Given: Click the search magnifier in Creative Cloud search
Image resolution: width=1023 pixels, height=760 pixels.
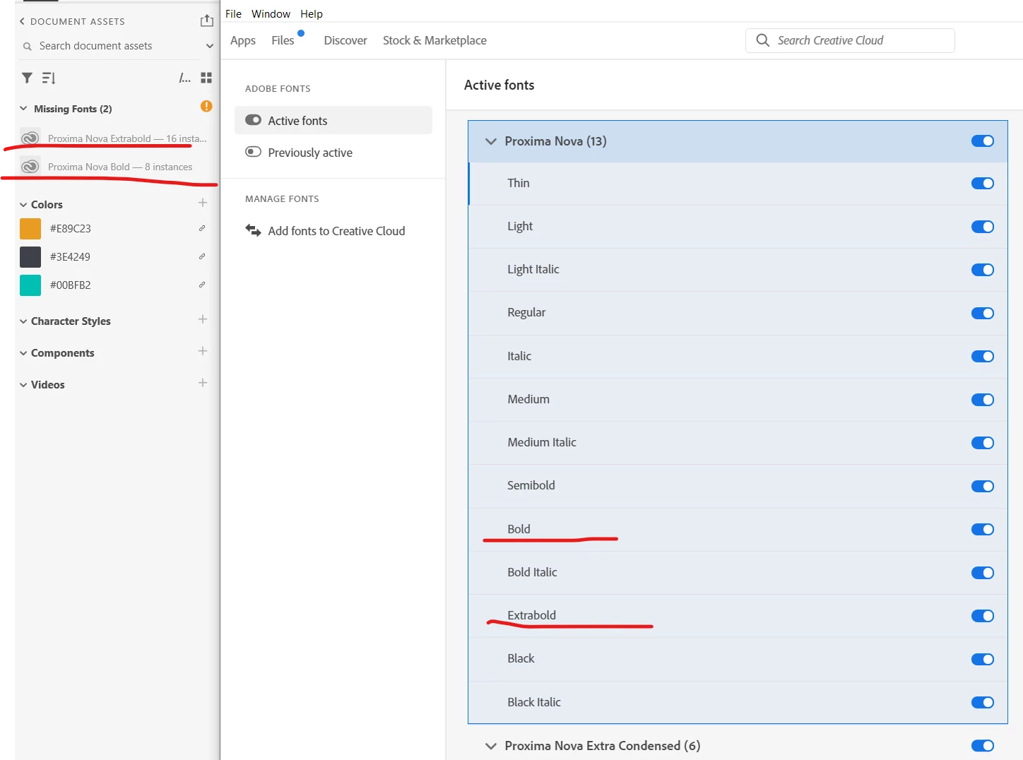Looking at the screenshot, I should (x=762, y=40).
